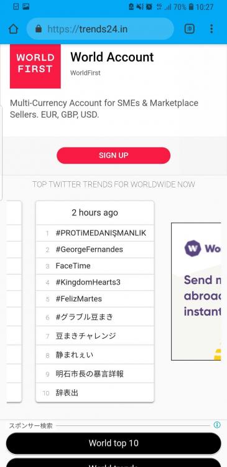Screen dimensions: 227x467
Task: Tap the image notification icon in status bar
Action: (26, 7)
